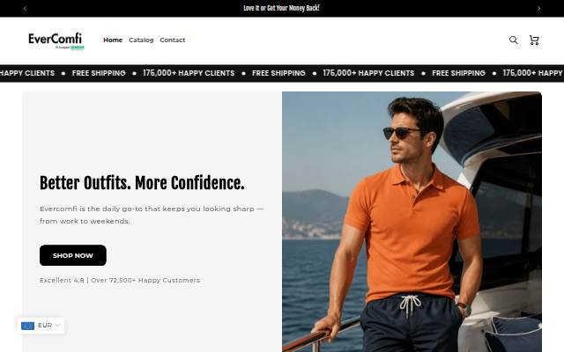The width and height of the screenshot is (564, 352).
Task: Click the EverComfi logo
Action: pos(56,41)
